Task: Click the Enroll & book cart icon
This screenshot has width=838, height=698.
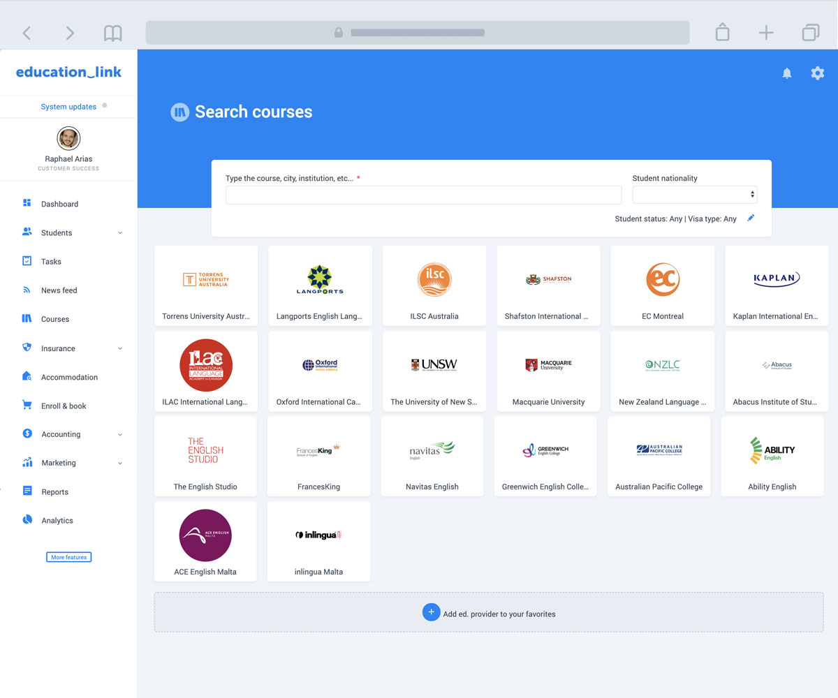Action: click(27, 405)
